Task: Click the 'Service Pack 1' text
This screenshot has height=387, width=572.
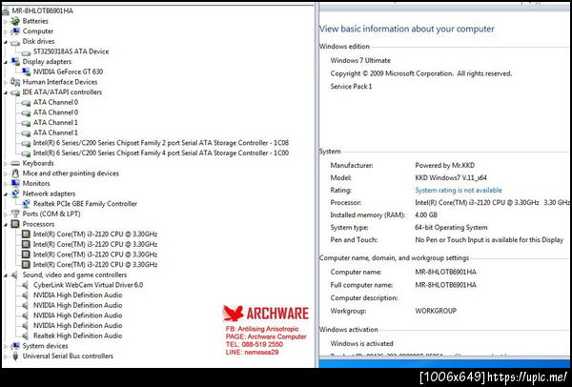Action: pyautogui.click(x=351, y=87)
